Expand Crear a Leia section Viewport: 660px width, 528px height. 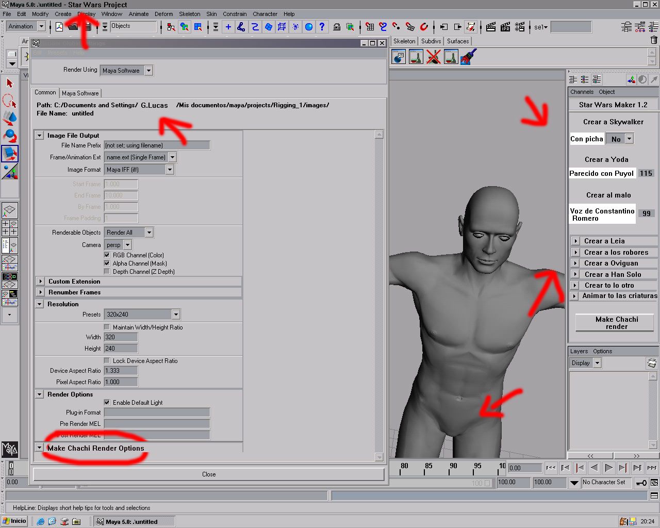tap(575, 241)
